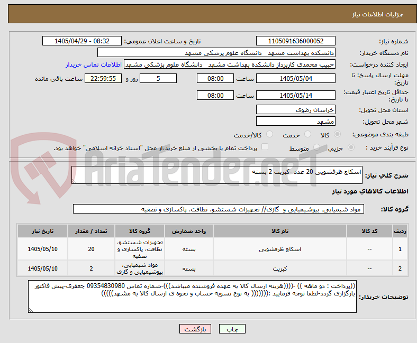Click the کبریت item name cell
The height and width of the screenshot is (343, 417).
point(280,268)
